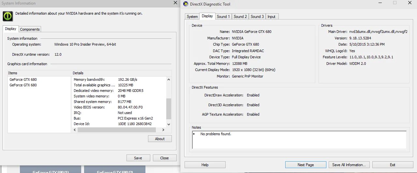Click the Exit button
Screen dimensions: 417x173
click(393, 165)
